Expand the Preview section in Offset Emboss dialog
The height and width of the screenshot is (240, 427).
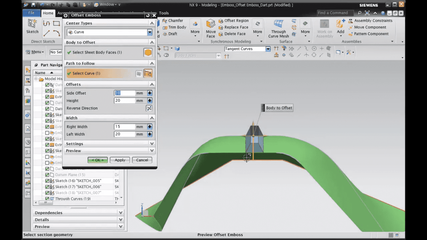click(152, 151)
